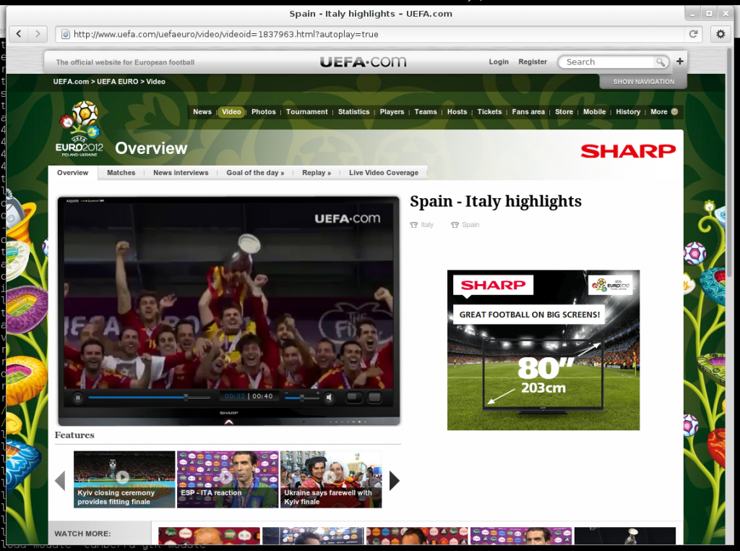
Task: Click the up chevron below the player
Action: click(229, 421)
